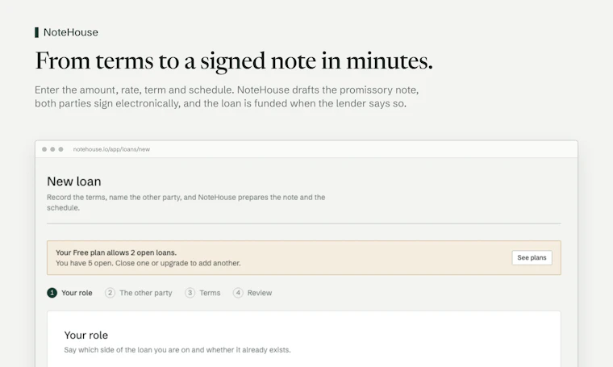Click the third gray window dot
The width and height of the screenshot is (613, 367).
click(x=60, y=149)
